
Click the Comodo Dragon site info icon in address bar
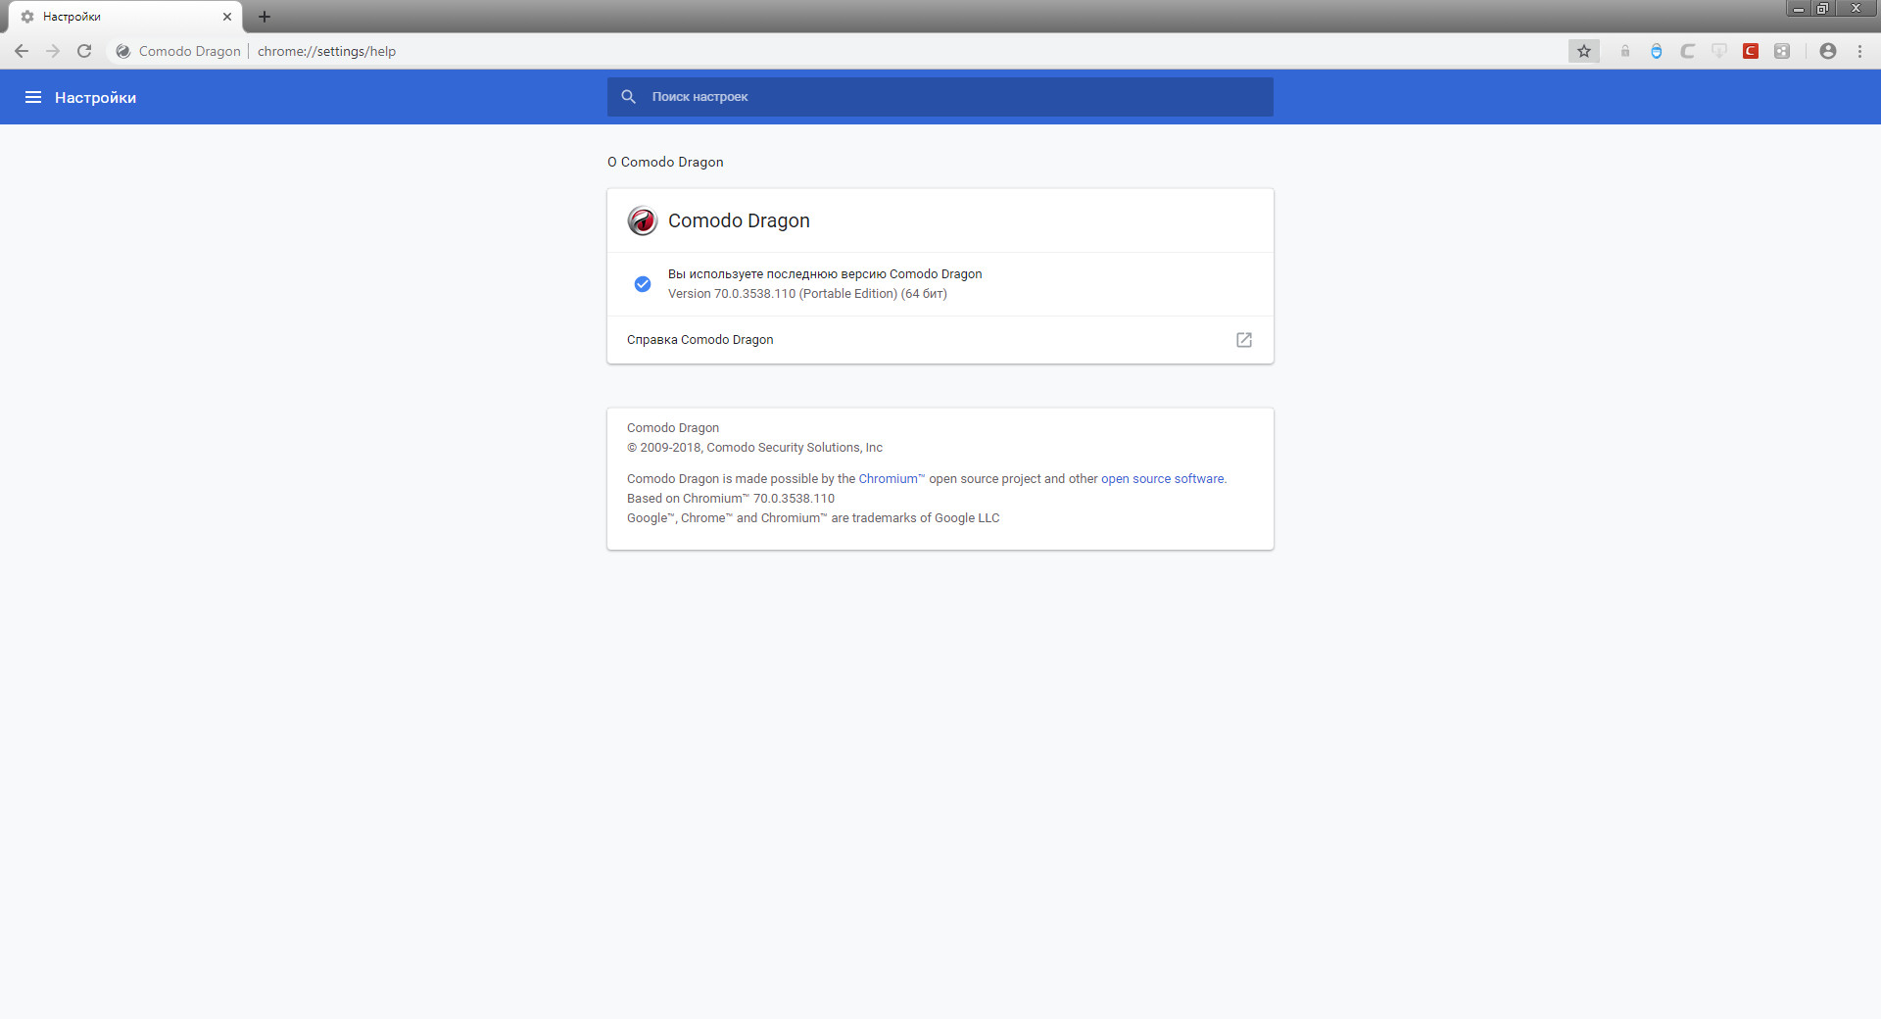pos(123,51)
